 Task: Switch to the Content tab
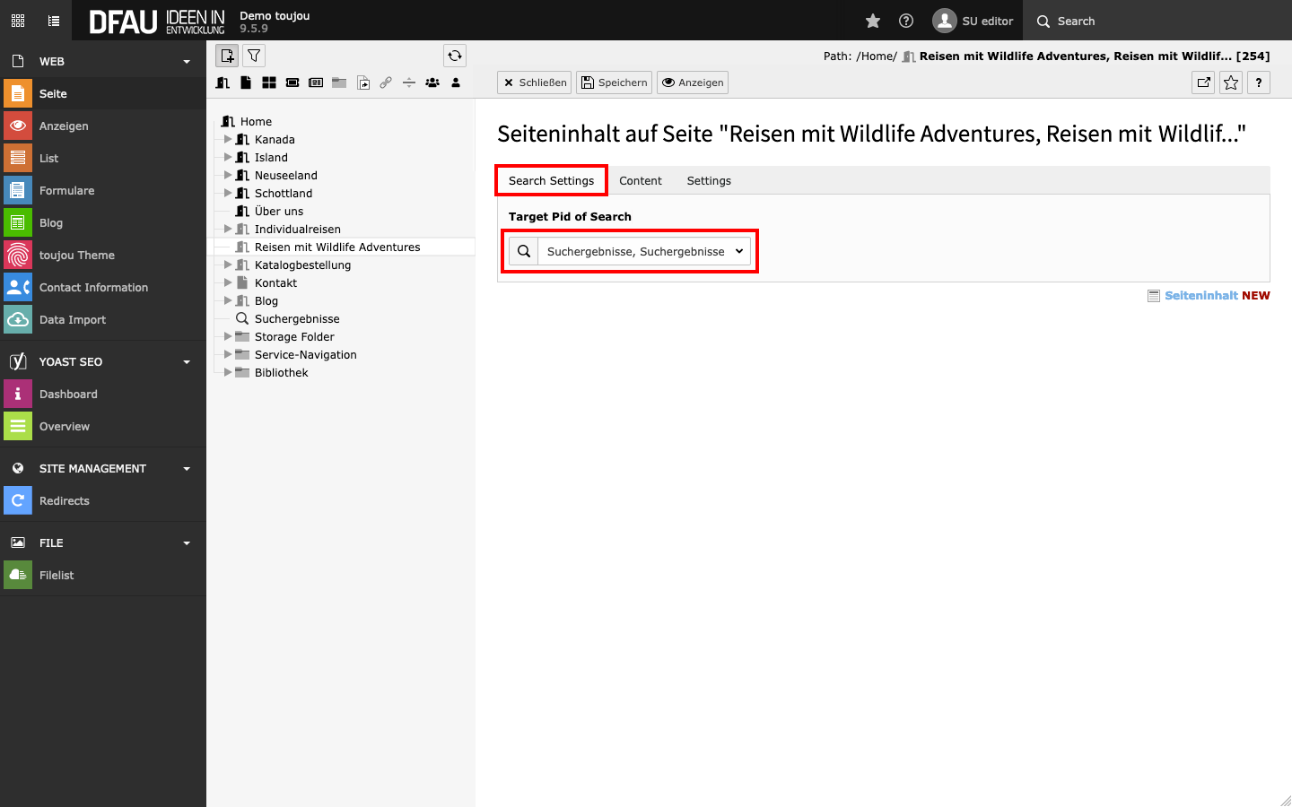coord(640,180)
